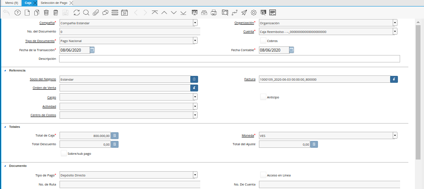The width and height of the screenshot is (424, 189).
Task: Click the Socio del Negocio label link
Action: (x=43, y=79)
